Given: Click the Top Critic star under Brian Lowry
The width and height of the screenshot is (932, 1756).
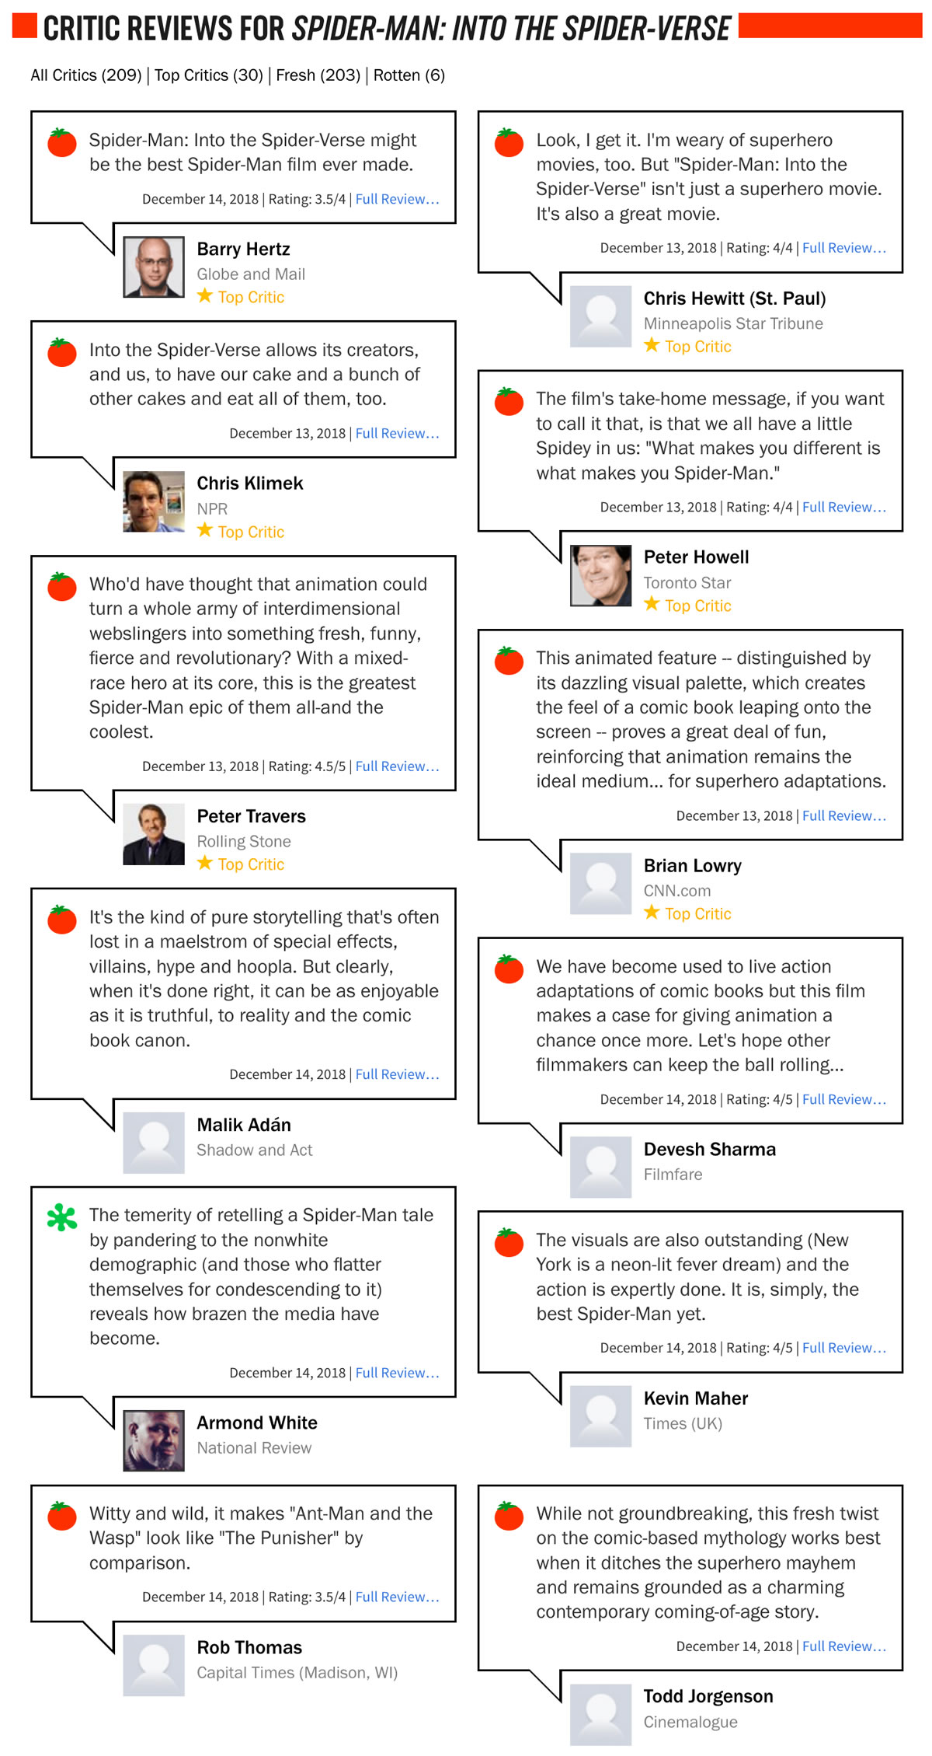Looking at the screenshot, I should tap(652, 913).
